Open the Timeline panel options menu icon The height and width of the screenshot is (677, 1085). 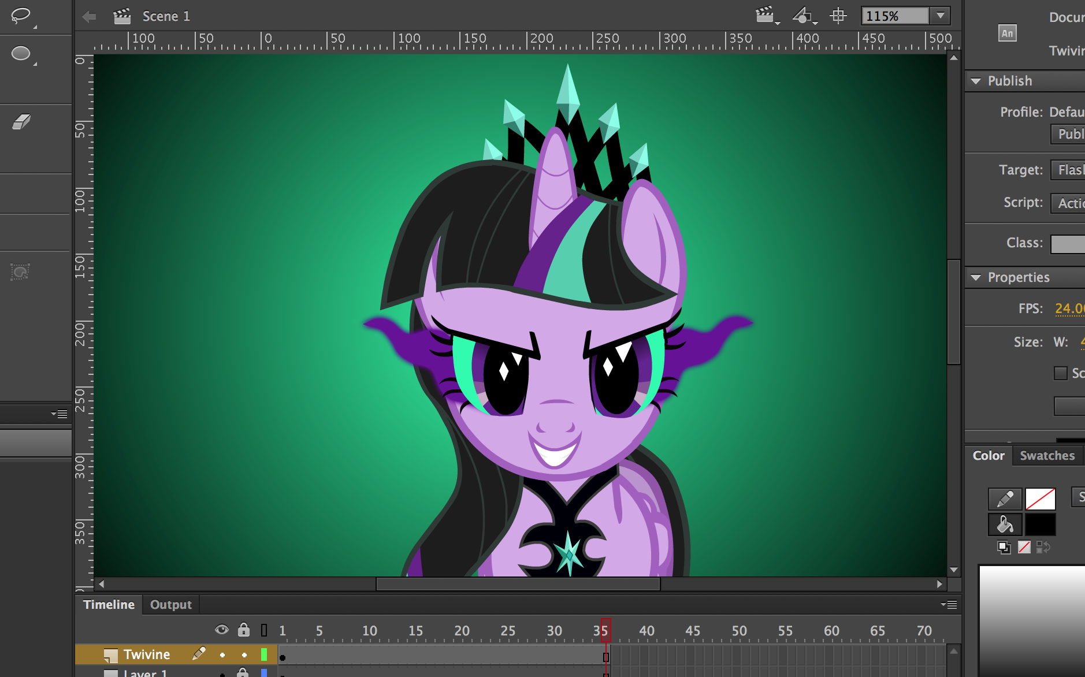point(949,604)
